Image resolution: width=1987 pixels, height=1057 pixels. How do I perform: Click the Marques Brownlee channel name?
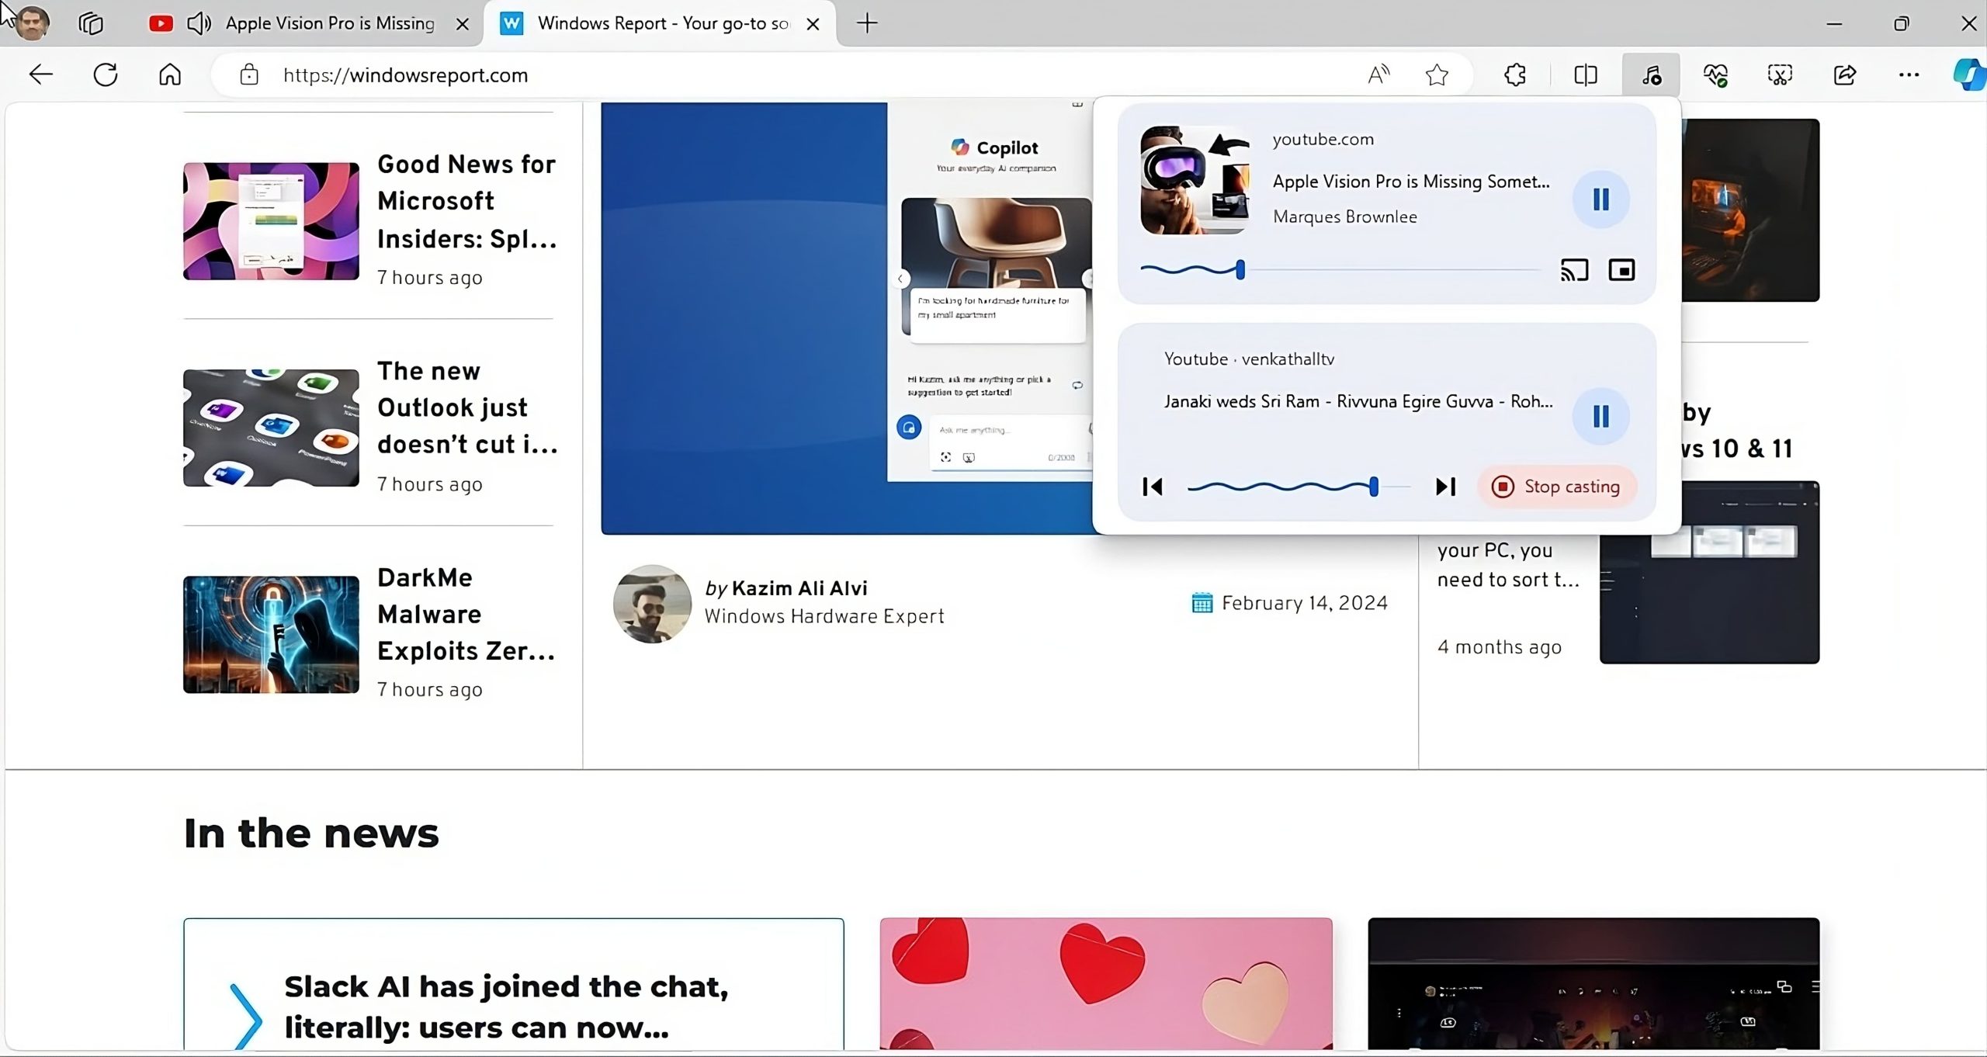click(x=1345, y=217)
